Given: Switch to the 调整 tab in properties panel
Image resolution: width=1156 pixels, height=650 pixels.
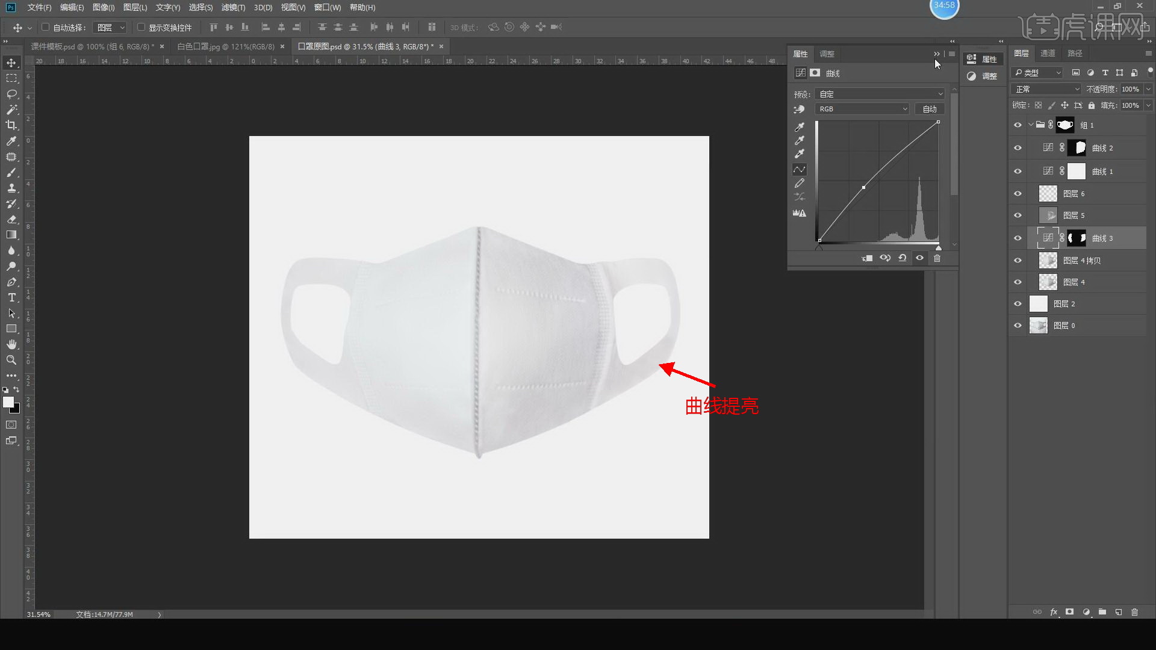Looking at the screenshot, I should click(x=827, y=54).
